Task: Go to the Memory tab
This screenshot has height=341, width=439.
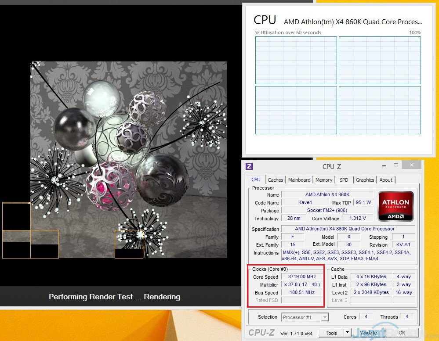Action: pos(324,180)
